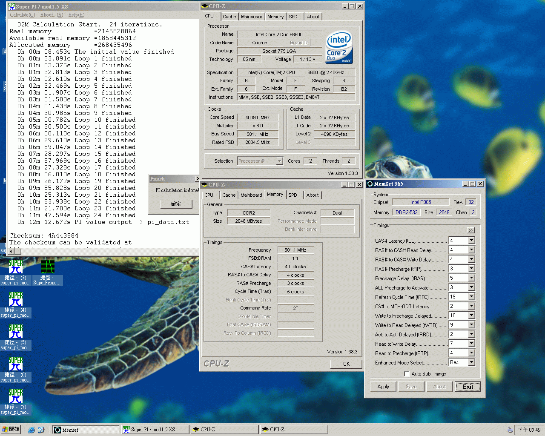Switch to CPU tab in bottom CPU-Z

coord(209,195)
